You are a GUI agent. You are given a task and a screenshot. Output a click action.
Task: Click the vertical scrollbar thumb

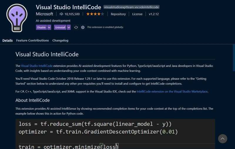(234, 58)
